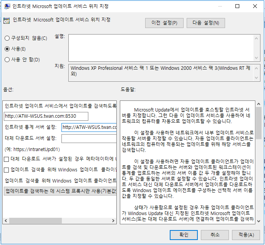
Task: Click the options pane horizontal scrollbar thumb
Action: coord(35,221)
